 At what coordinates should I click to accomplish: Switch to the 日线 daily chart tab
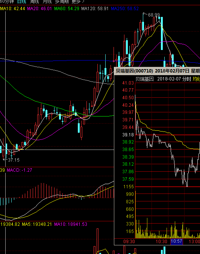click(21, 2)
